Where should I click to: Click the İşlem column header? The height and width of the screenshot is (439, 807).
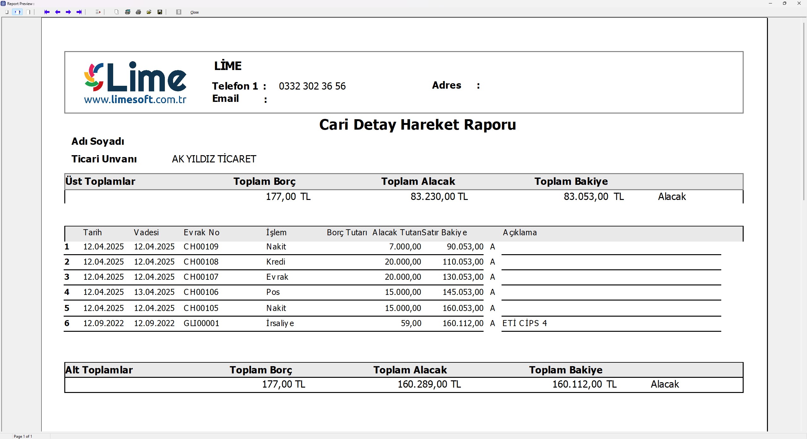(x=276, y=232)
